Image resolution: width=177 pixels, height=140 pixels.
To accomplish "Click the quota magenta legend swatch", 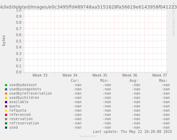I will [6, 106].
